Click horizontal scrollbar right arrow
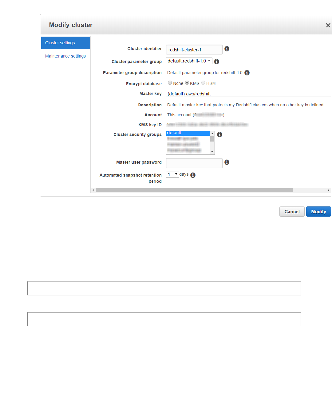332x412 pixels. pyautogui.click(x=329, y=190)
